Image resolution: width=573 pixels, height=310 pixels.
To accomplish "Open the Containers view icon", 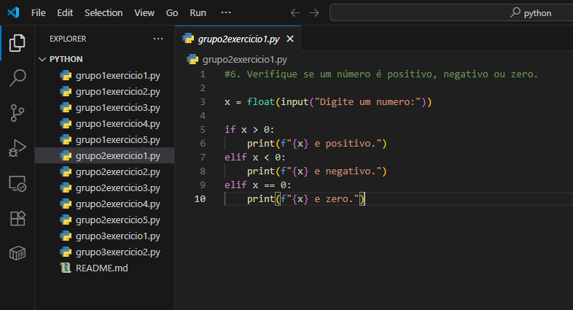I will click(17, 253).
